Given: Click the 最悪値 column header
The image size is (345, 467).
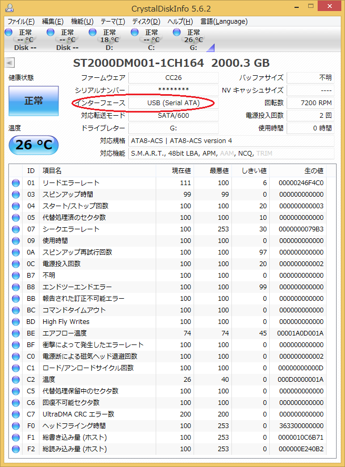Looking at the screenshot, I should [x=212, y=171].
